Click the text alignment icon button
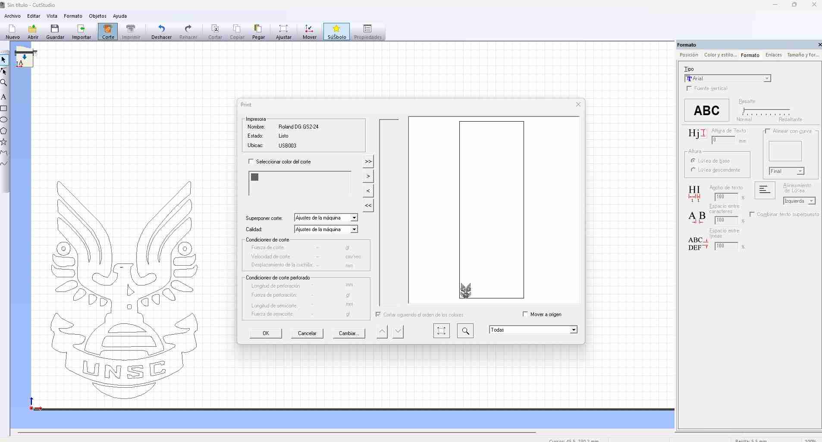The height and width of the screenshot is (442, 822). point(765,190)
